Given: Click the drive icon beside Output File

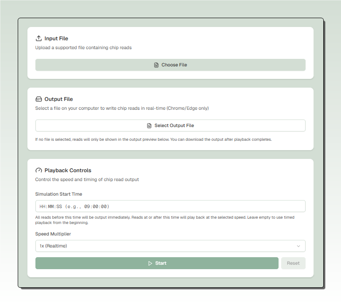Looking at the screenshot, I should point(39,99).
